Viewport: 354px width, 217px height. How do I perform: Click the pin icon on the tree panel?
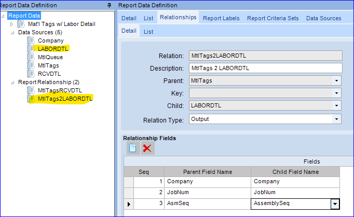click(x=110, y=5)
